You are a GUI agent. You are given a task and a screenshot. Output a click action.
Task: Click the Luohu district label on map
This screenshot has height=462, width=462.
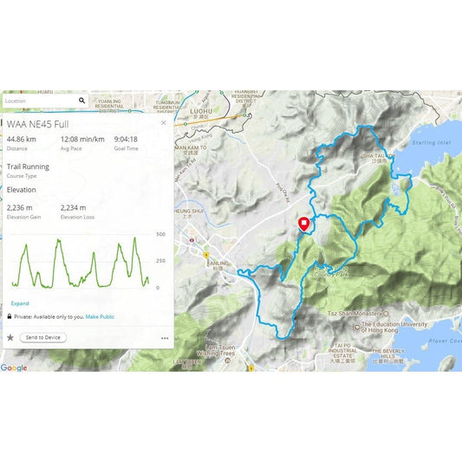[x=201, y=111]
